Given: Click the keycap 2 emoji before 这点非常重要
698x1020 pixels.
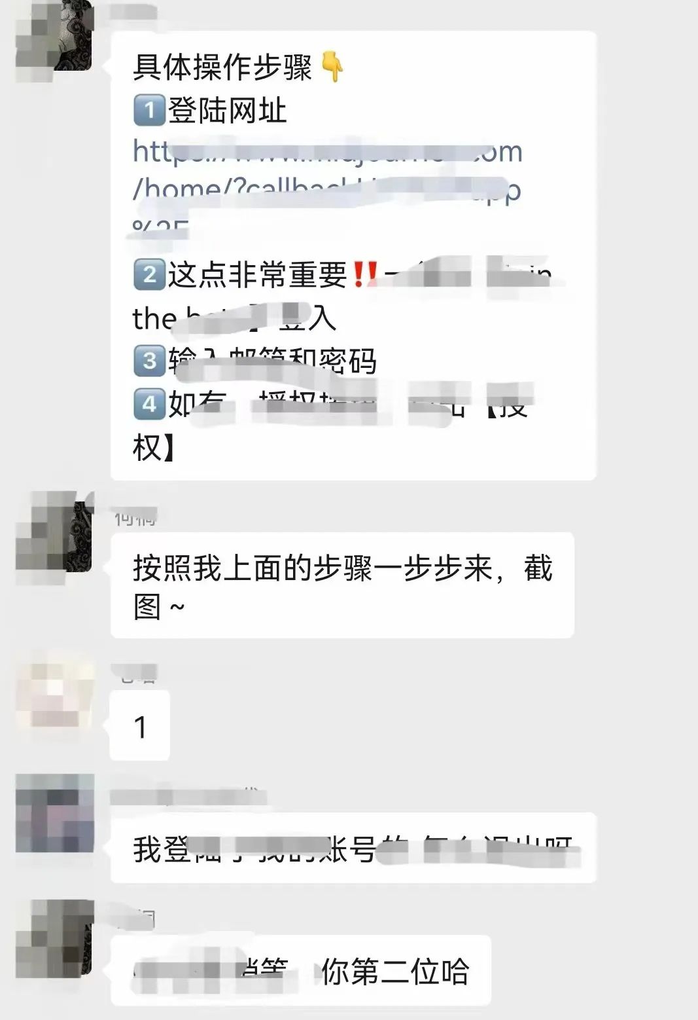Looking at the screenshot, I should coord(149,274).
